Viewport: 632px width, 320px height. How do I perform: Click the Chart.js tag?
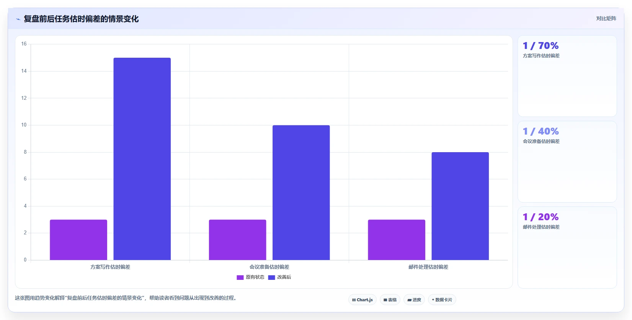(x=362, y=300)
